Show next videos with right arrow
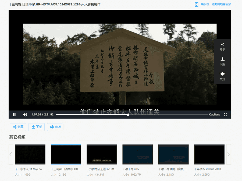The image size is (242, 181). pyautogui.click(x=229, y=154)
